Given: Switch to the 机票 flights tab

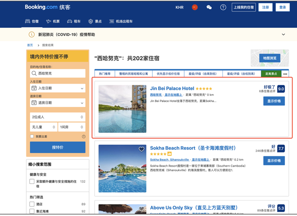Looking at the screenshot, I should click(53, 21).
